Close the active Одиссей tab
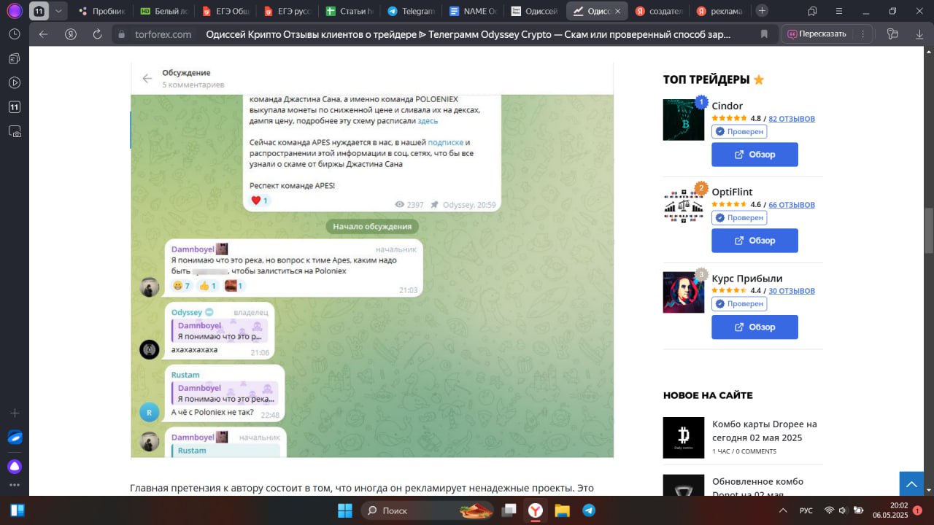 (617, 11)
